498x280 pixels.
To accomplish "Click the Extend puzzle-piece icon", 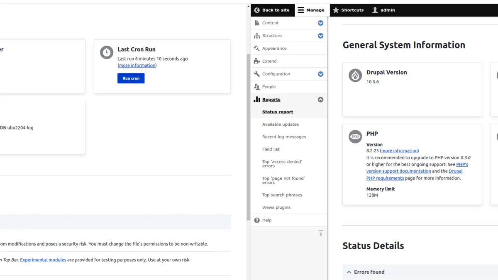I will (x=256, y=61).
